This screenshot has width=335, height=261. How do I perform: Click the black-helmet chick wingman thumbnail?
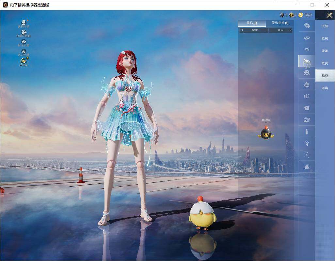coord(266,133)
